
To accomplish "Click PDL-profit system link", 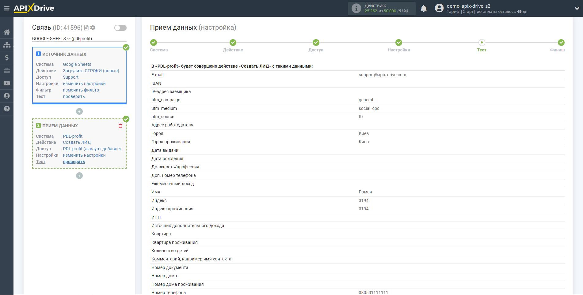I will pos(73,136).
